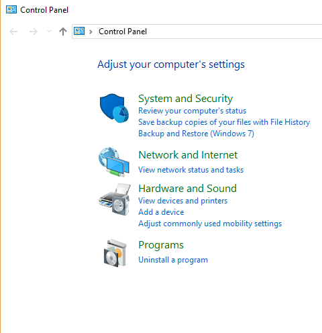Open Hardware and Sound printer icon

(115, 199)
